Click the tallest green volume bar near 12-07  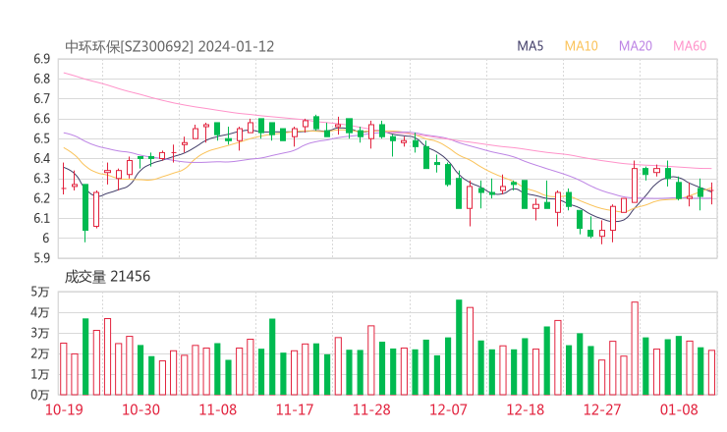coord(459,348)
